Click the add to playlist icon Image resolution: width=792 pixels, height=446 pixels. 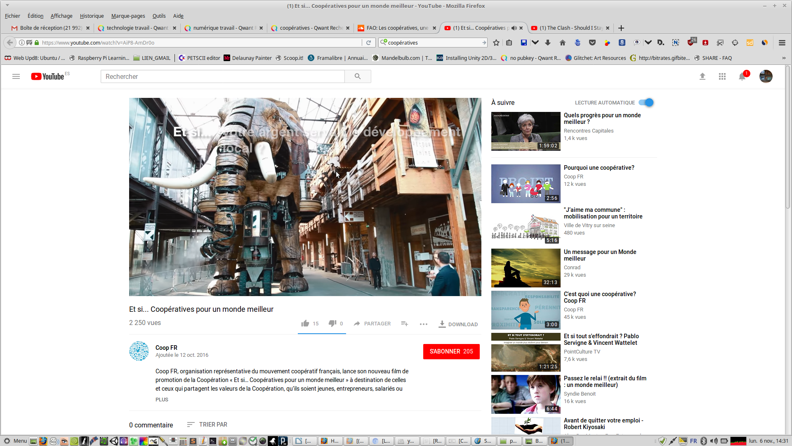tap(405, 323)
